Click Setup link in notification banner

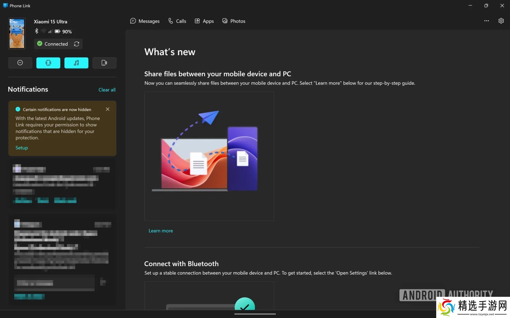22,148
